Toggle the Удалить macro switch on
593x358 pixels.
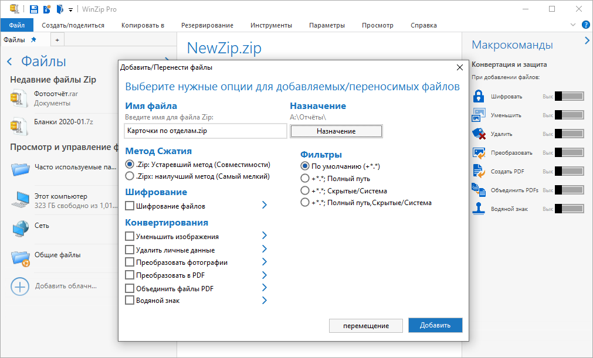pyautogui.click(x=569, y=134)
